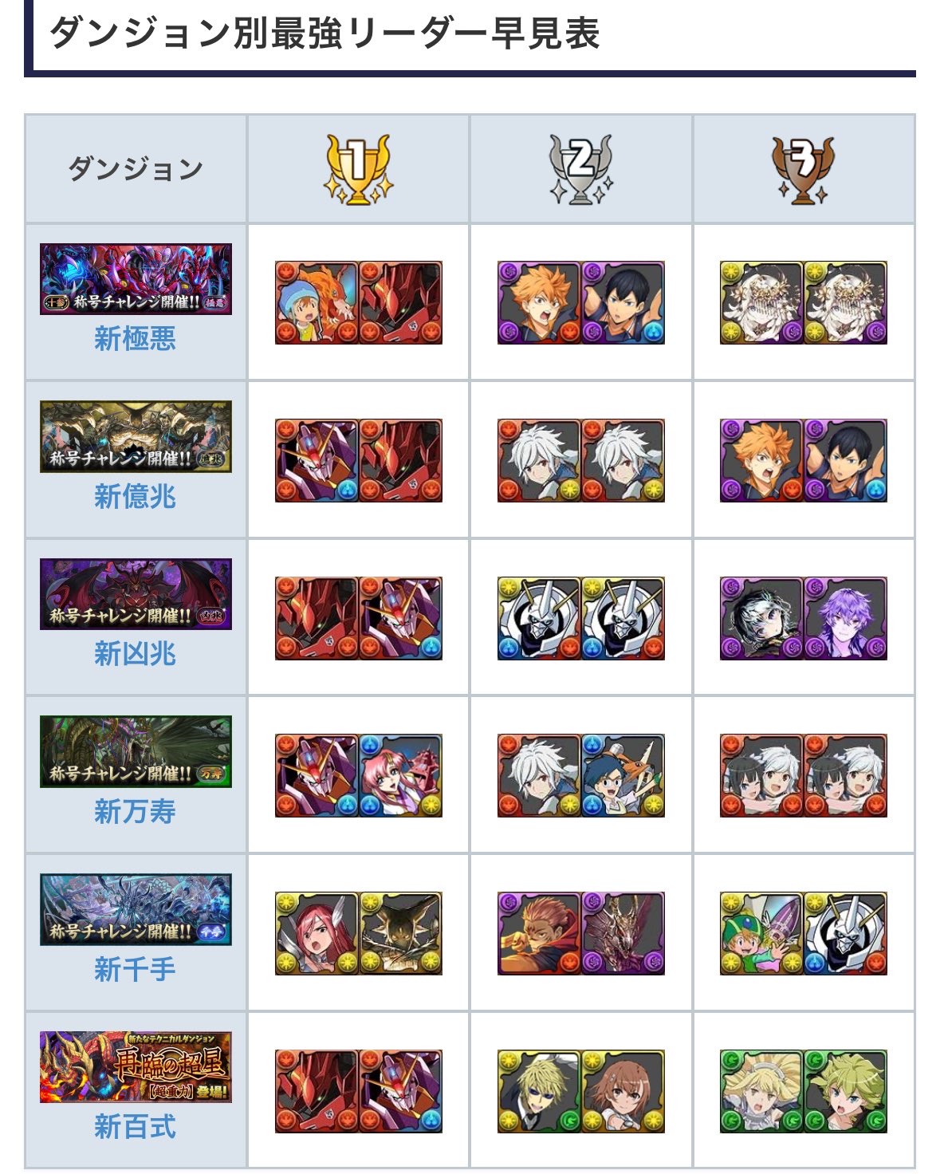Select red-haired armored girl leader in 新千手 first place
Screen dimensions: 940x1174
point(317,933)
